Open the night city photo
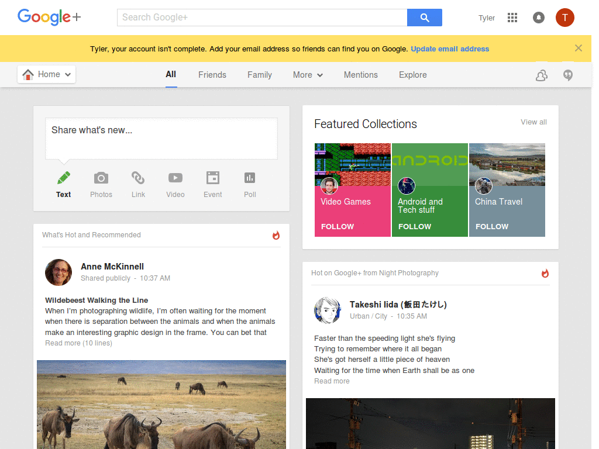 click(430, 423)
